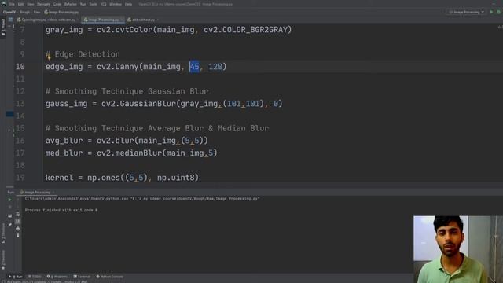Click the GaussianBlur function name
Viewport: 503px width, 283px height.
tap(148, 104)
